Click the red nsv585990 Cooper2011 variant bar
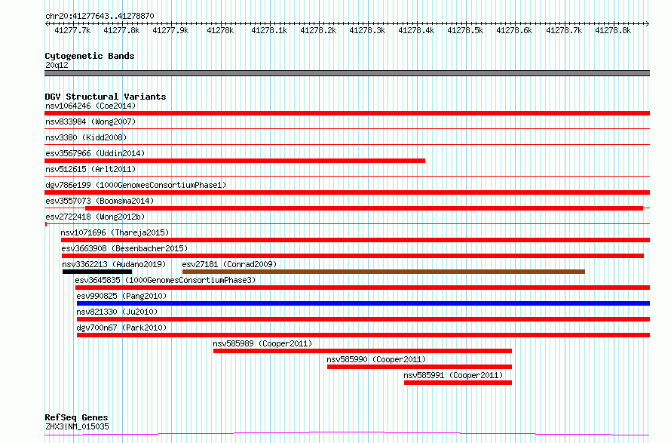671x443 pixels. pyautogui.click(x=419, y=367)
